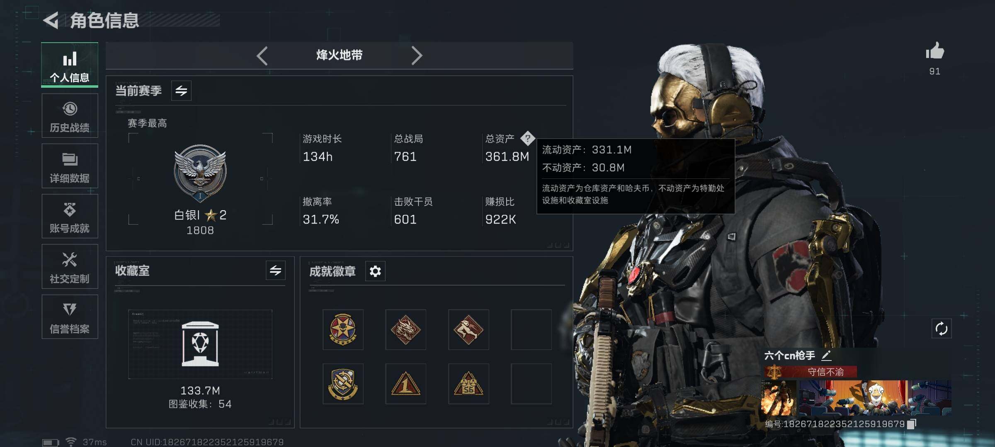Viewport: 995px width, 447px height.
Task: Open the 社交定制 tab
Action: coord(70,267)
